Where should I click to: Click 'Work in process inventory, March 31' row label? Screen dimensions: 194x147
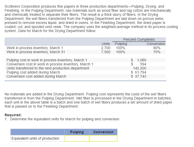tap(36, 52)
